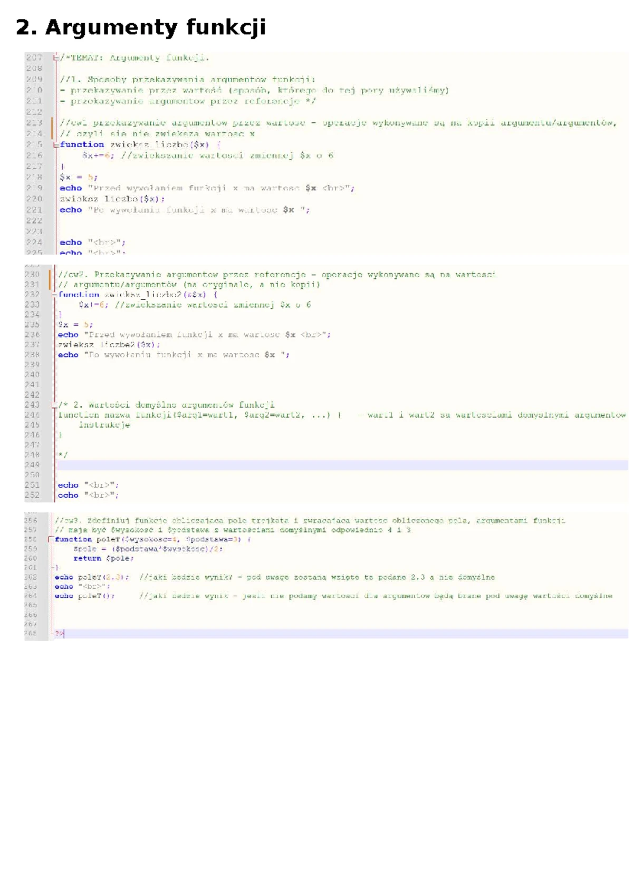This screenshot has width=633, height=894.
Task: Click line number 218 in the gutter
Action: click(x=34, y=177)
